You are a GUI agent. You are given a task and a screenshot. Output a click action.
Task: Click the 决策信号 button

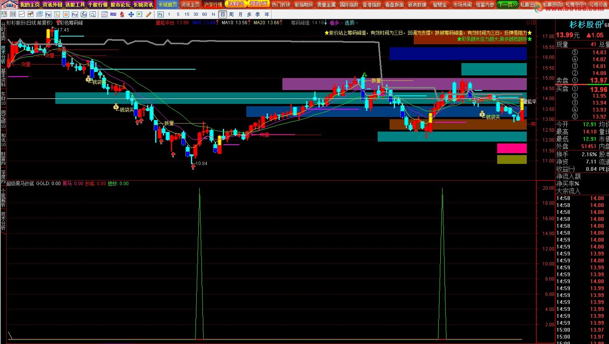236,4
